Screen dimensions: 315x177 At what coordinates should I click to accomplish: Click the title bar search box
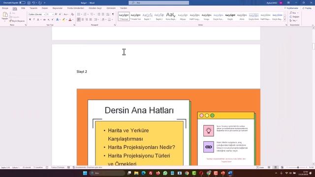(x=158, y=3)
